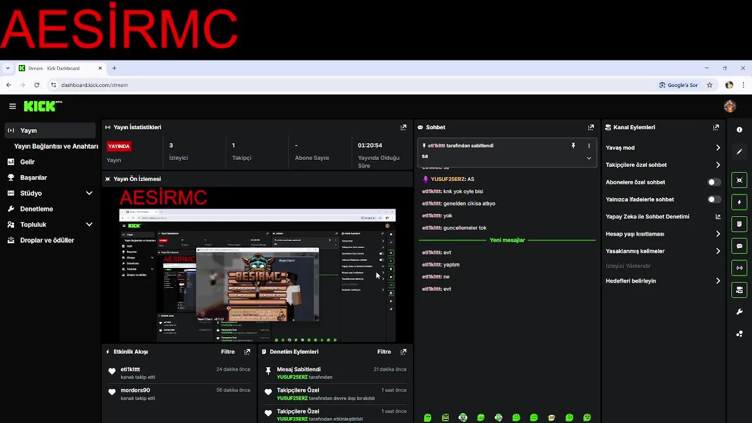The height and width of the screenshot is (423, 752).
Task: Click the YAYINDA live status badge
Action: pos(119,146)
